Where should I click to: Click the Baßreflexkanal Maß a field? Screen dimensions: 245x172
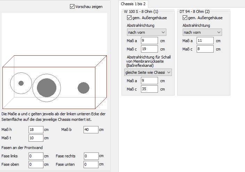tap(149, 81)
